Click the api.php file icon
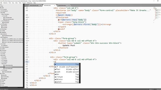Image resolution: width=161 pixels, height=90 pixels. click(x=2, y=75)
